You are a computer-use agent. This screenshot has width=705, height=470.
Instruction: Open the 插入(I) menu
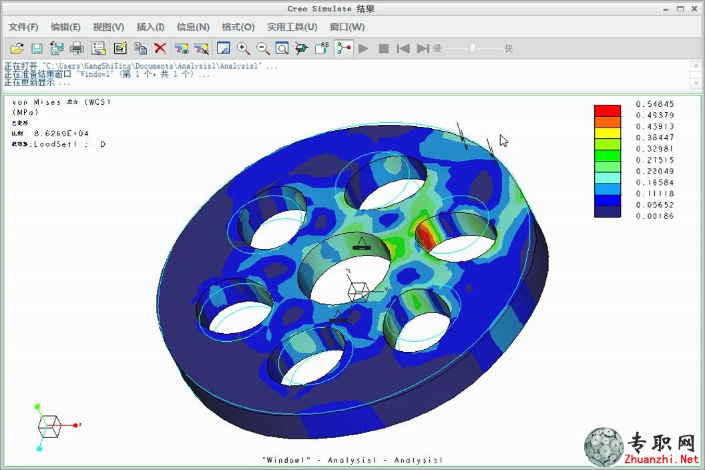click(150, 27)
